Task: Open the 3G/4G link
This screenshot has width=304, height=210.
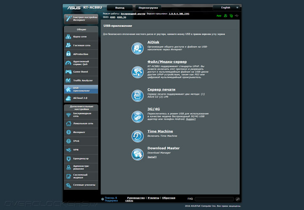Action: point(154,109)
